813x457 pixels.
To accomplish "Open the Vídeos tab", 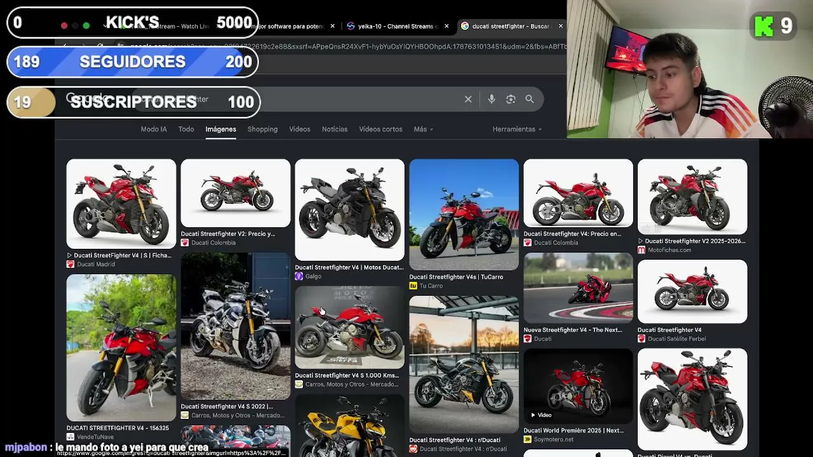I will pyautogui.click(x=300, y=129).
